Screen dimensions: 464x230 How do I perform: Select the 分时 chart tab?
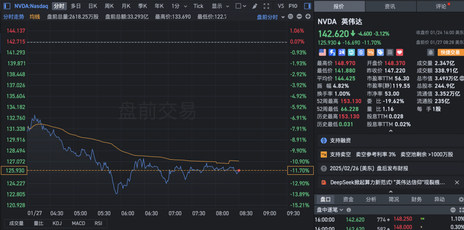click(x=59, y=6)
